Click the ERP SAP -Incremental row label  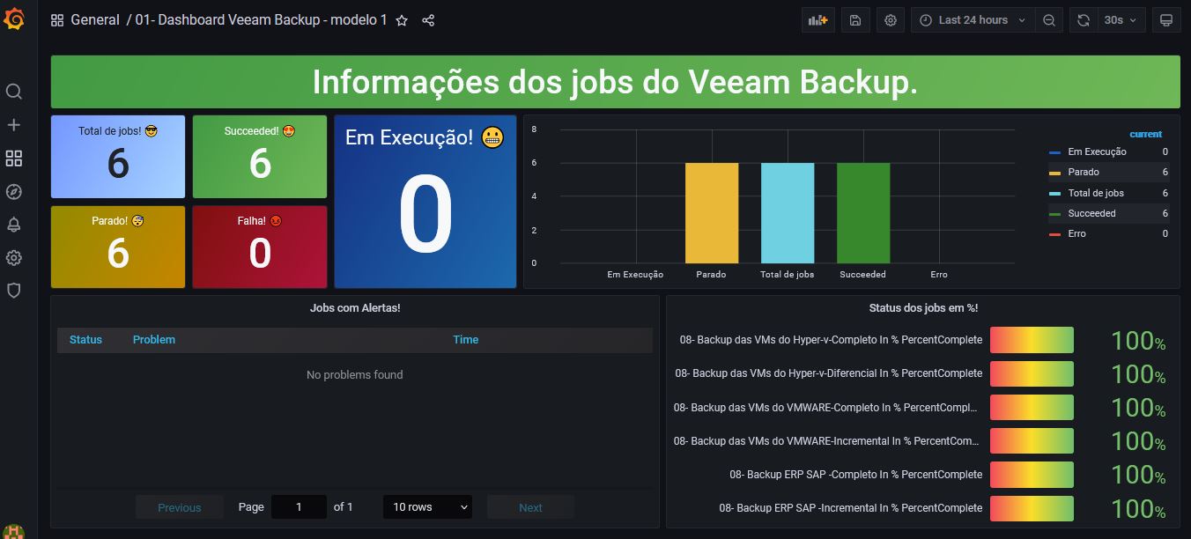(850, 508)
